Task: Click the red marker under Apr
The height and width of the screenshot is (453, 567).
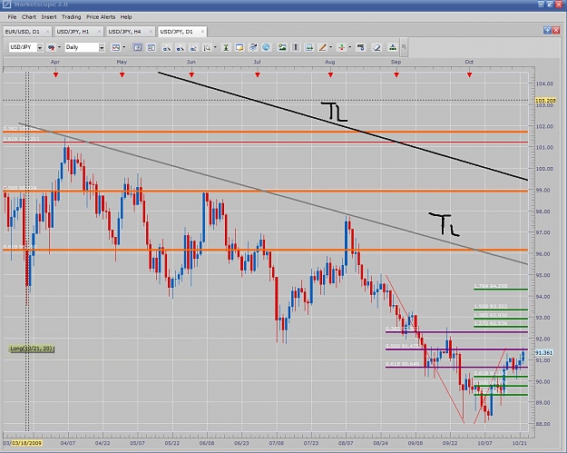Action: click(55, 75)
